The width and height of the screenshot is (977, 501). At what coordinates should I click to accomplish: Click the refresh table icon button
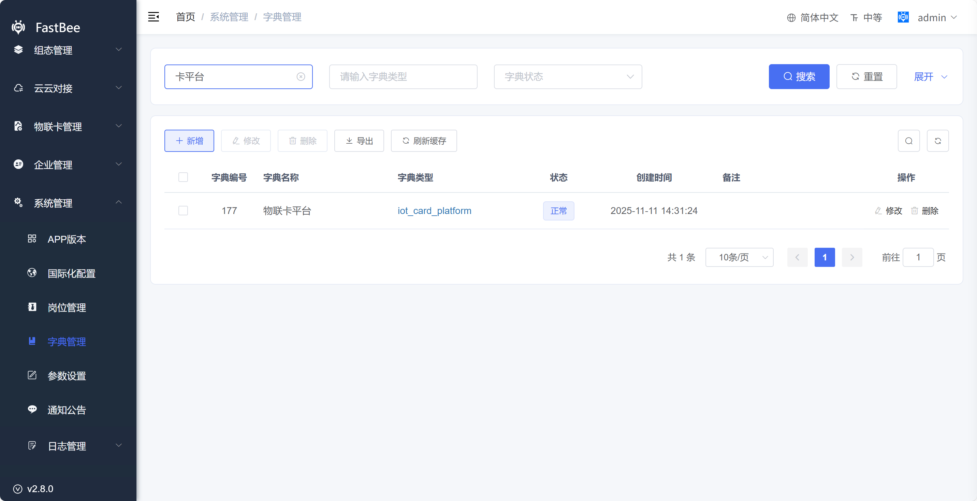pos(937,141)
